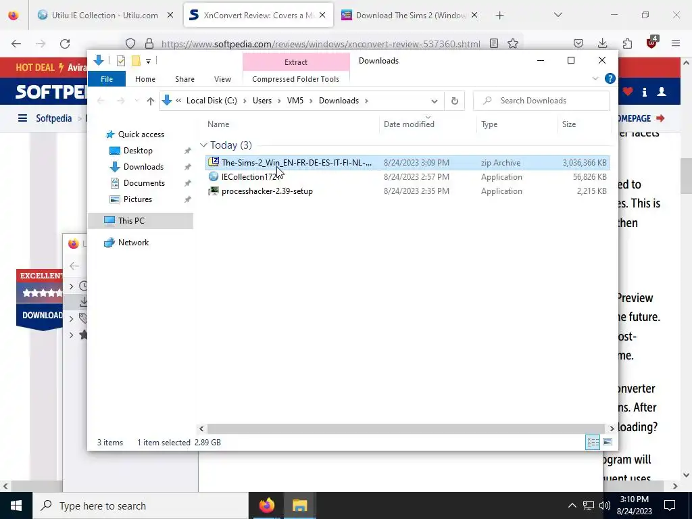
Task: Switch to Details view icon
Action: click(593, 442)
